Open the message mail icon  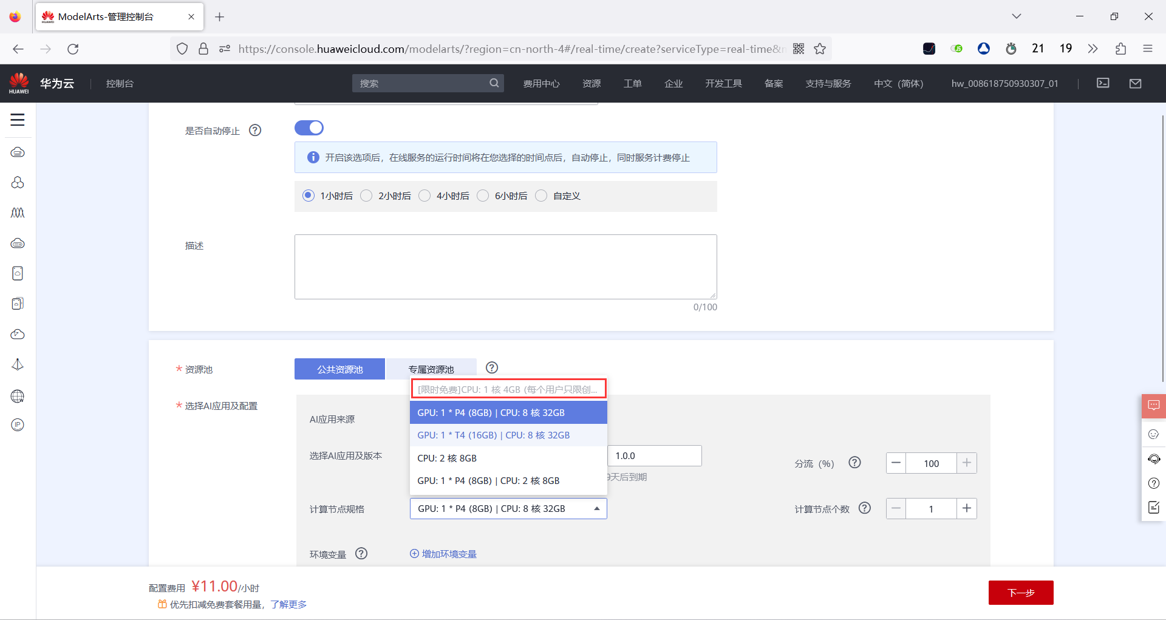pos(1135,83)
